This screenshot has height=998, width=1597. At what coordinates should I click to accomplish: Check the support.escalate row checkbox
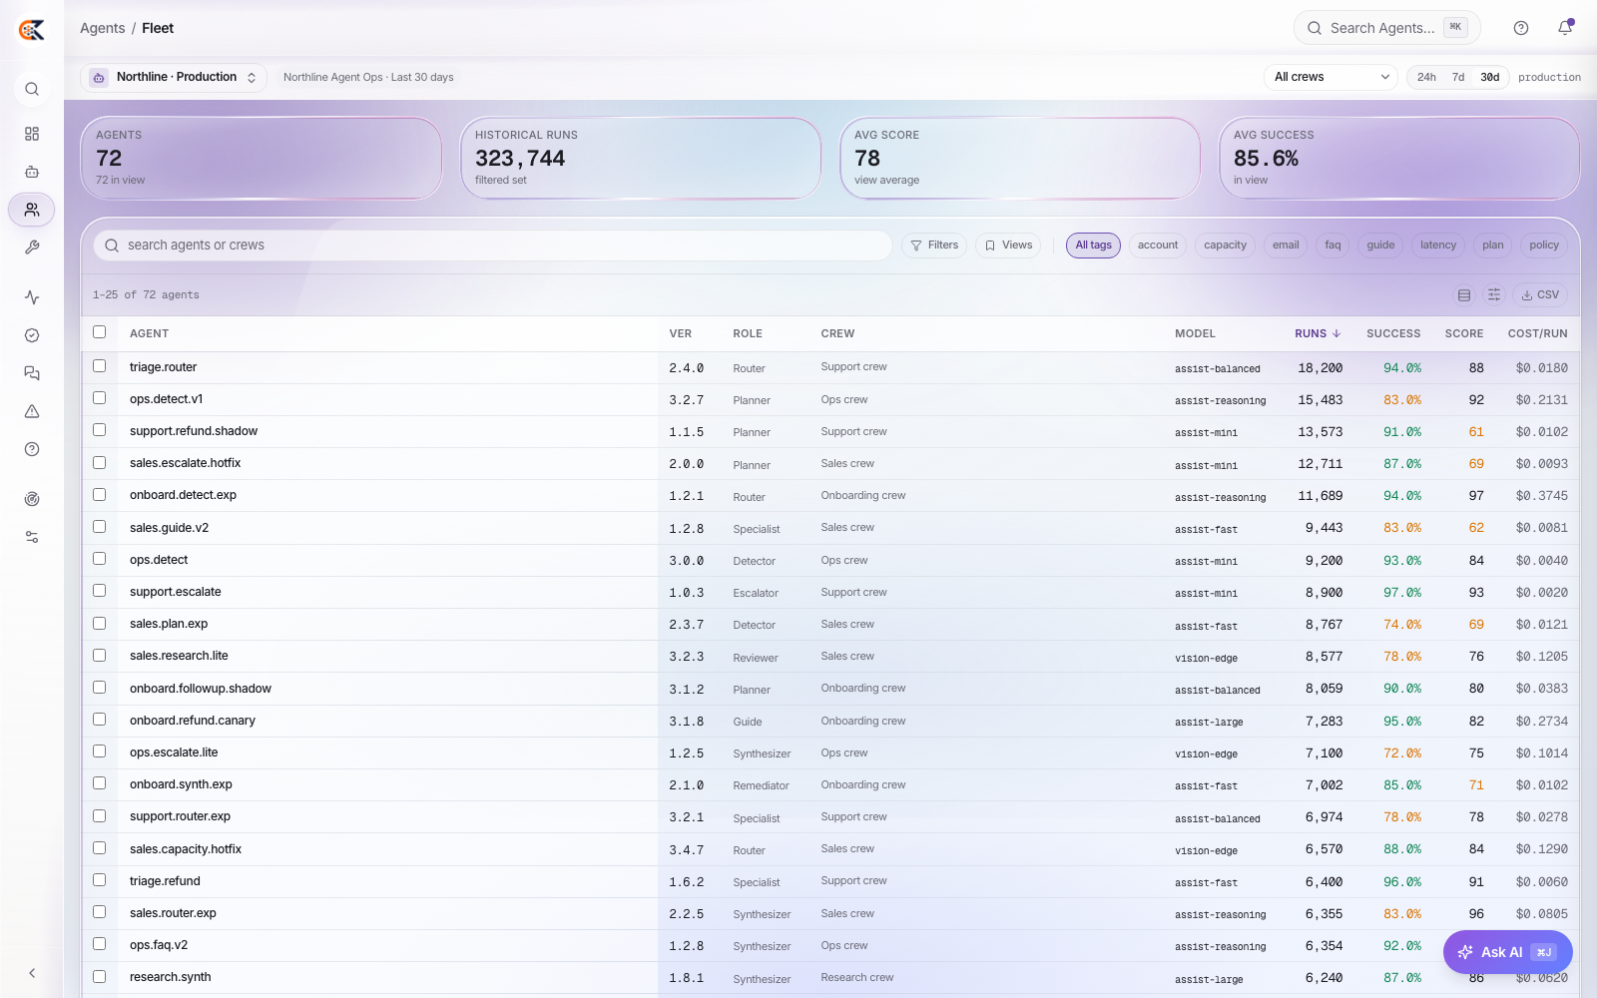99,591
